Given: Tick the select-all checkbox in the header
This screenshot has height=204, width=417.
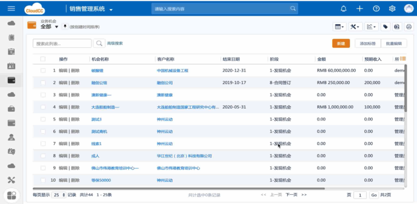Looking at the screenshot, I should 43,59.
